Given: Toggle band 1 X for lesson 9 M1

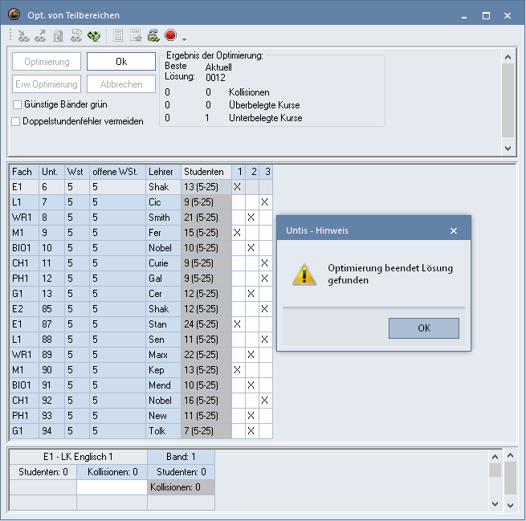Looking at the screenshot, I should point(239,233).
